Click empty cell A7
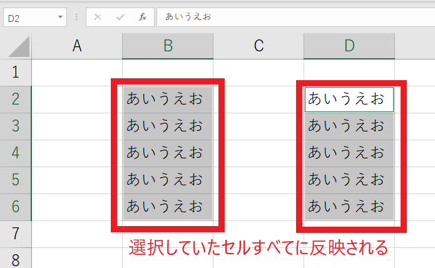This screenshot has height=268, width=435. (77, 234)
